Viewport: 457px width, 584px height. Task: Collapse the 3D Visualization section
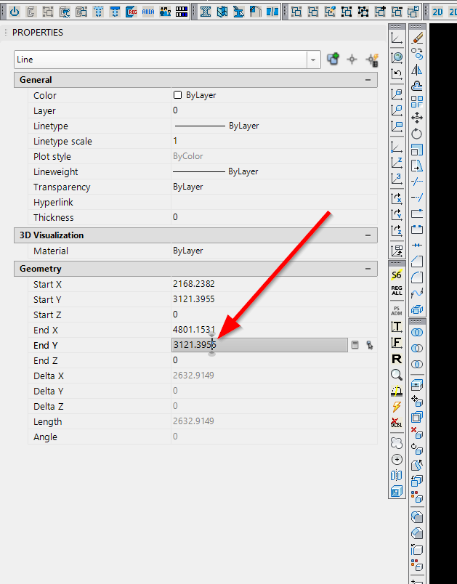(368, 235)
